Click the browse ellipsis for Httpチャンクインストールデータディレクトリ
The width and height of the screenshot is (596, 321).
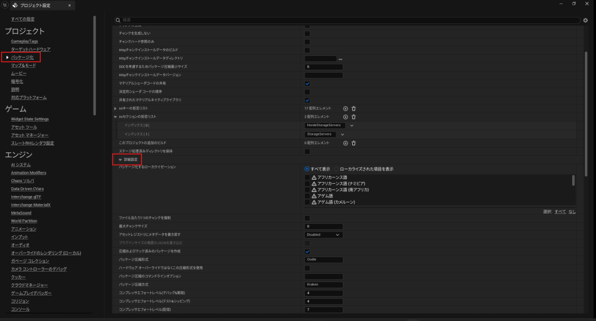click(340, 59)
